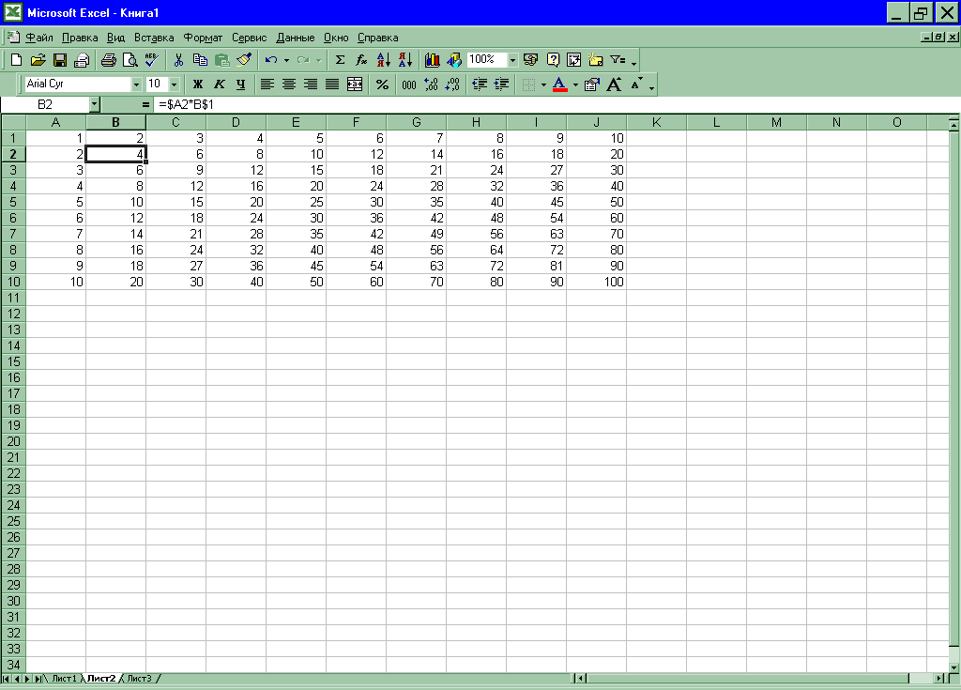Open the Вставка menu
Image resolution: width=961 pixels, height=690 pixels.
tap(154, 38)
